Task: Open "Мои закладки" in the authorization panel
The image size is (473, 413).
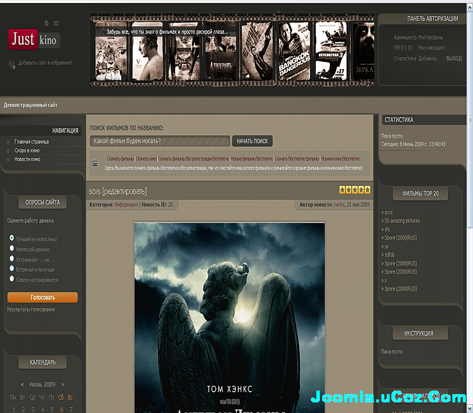Action: 432,48
